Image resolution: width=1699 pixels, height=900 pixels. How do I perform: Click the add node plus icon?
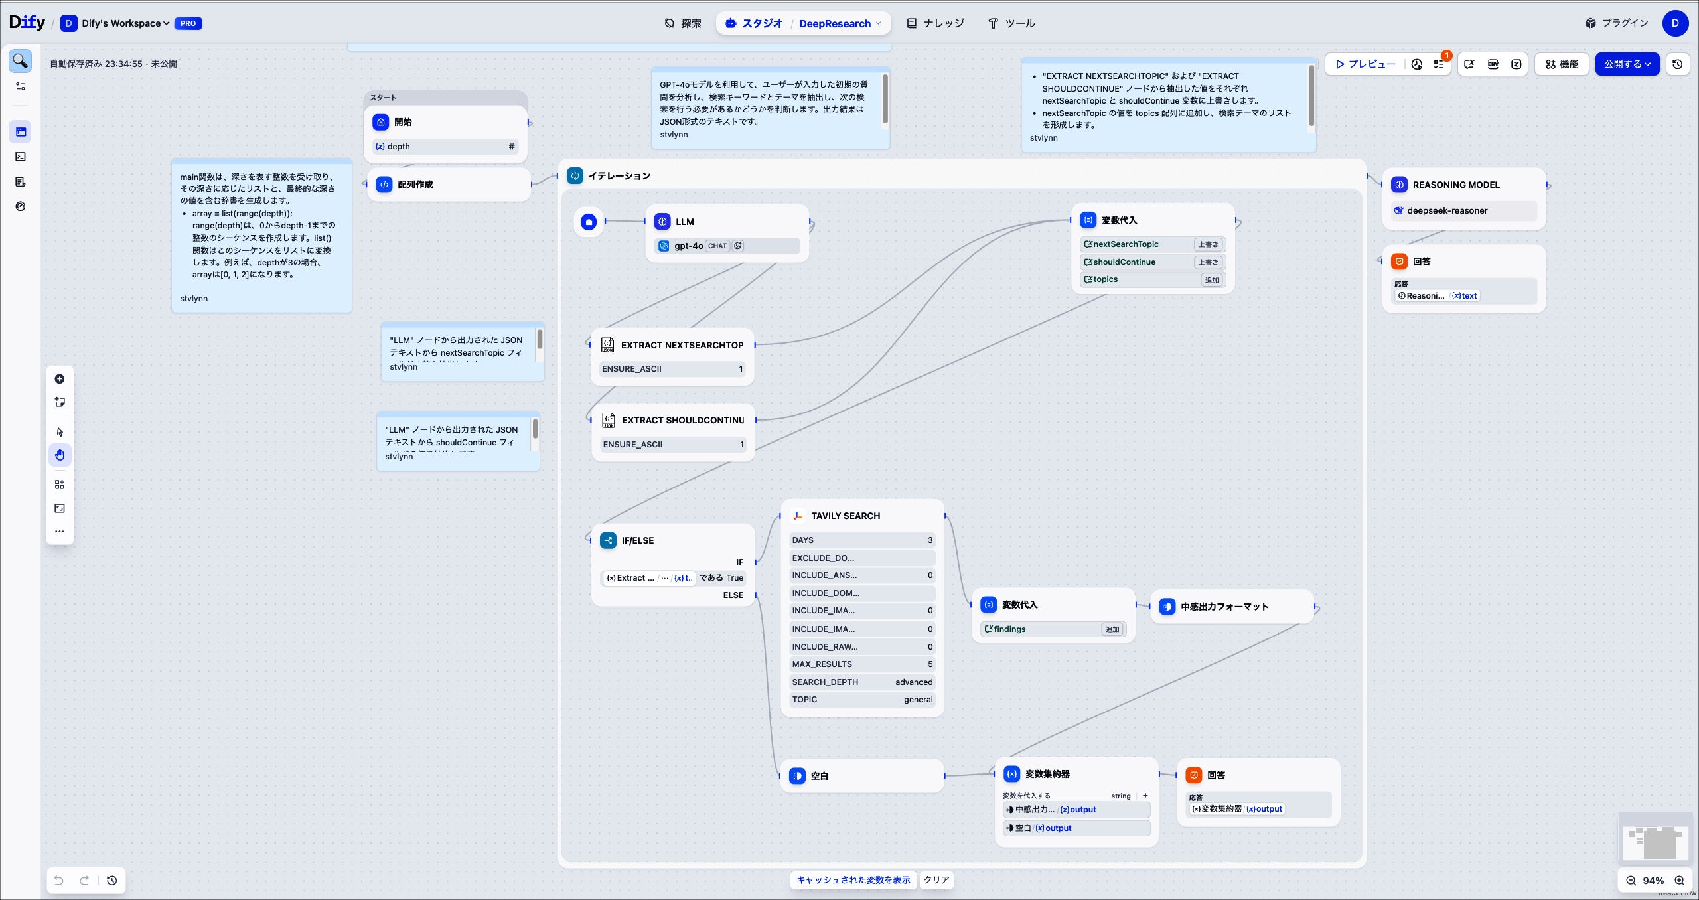tap(60, 379)
